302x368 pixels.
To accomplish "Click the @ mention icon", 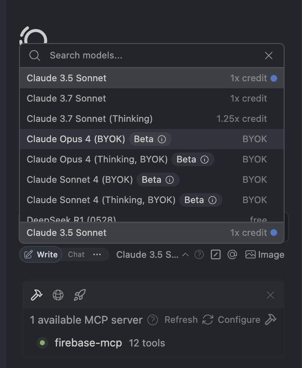I will coord(232,254).
